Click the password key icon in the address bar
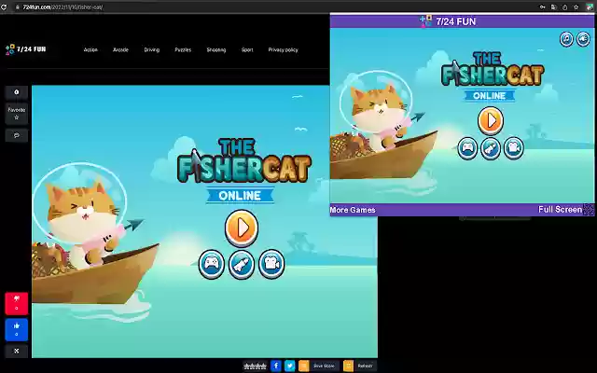The width and height of the screenshot is (597, 373). click(x=542, y=7)
